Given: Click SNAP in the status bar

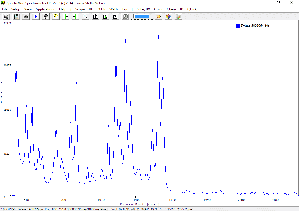Looking at the screenshot, I should (145, 209).
